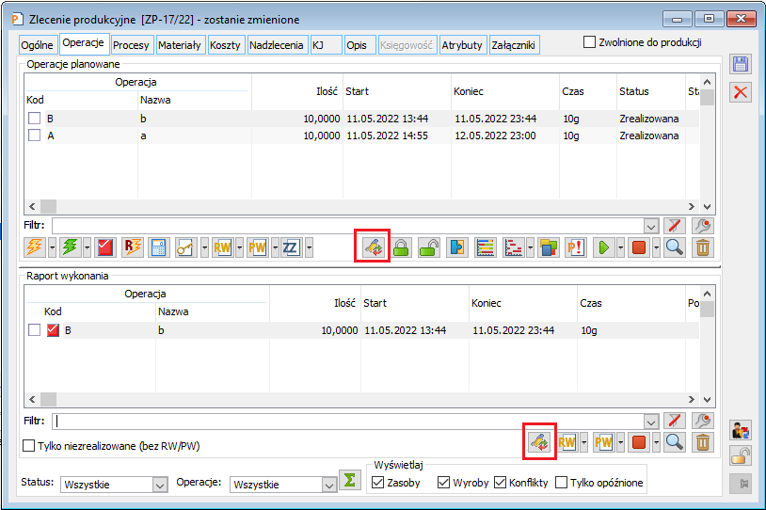This screenshot has width=766, height=510.
Task: Expand the planned operations Filtr dropdown arrow
Action: pyautogui.click(x=651, y=226)
